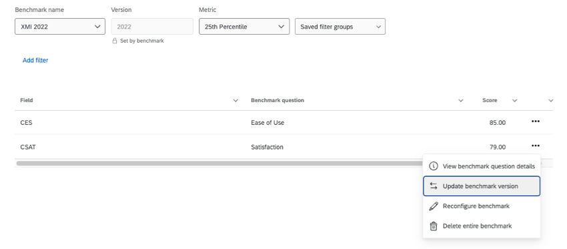Expand the Score column chevron

click(x=514, y=101)
